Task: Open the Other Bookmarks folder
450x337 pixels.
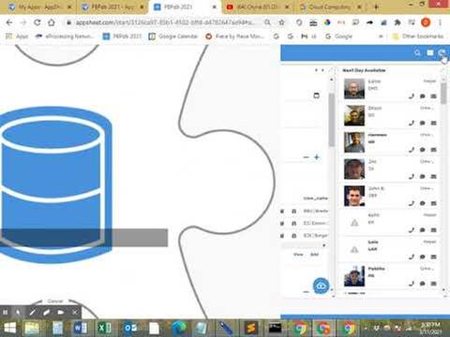Action: tap(418, 37)
